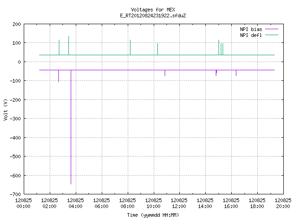This screenshot has height=219, width=292.
Task: Click the purple bias spike near 16:20
Action: [x=236, y=73]
